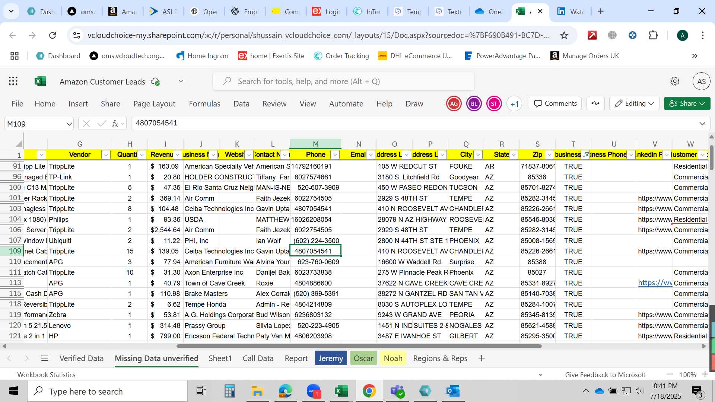The image size is (715, 402).
Task: Open the Microsoft 365 app launcher grid
Action: 13,81
